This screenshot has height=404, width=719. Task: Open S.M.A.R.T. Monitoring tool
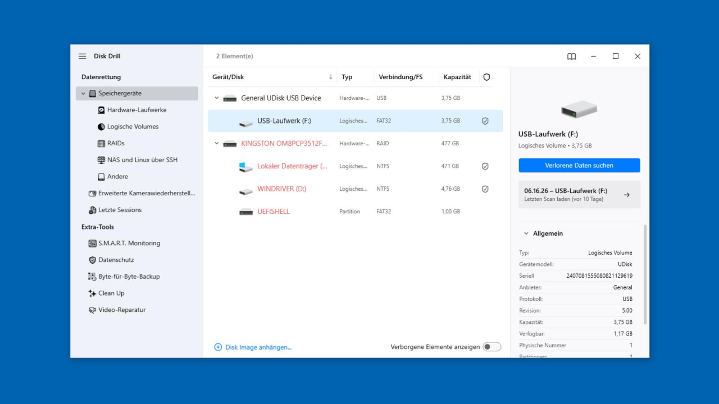click(x=137, y=244)
